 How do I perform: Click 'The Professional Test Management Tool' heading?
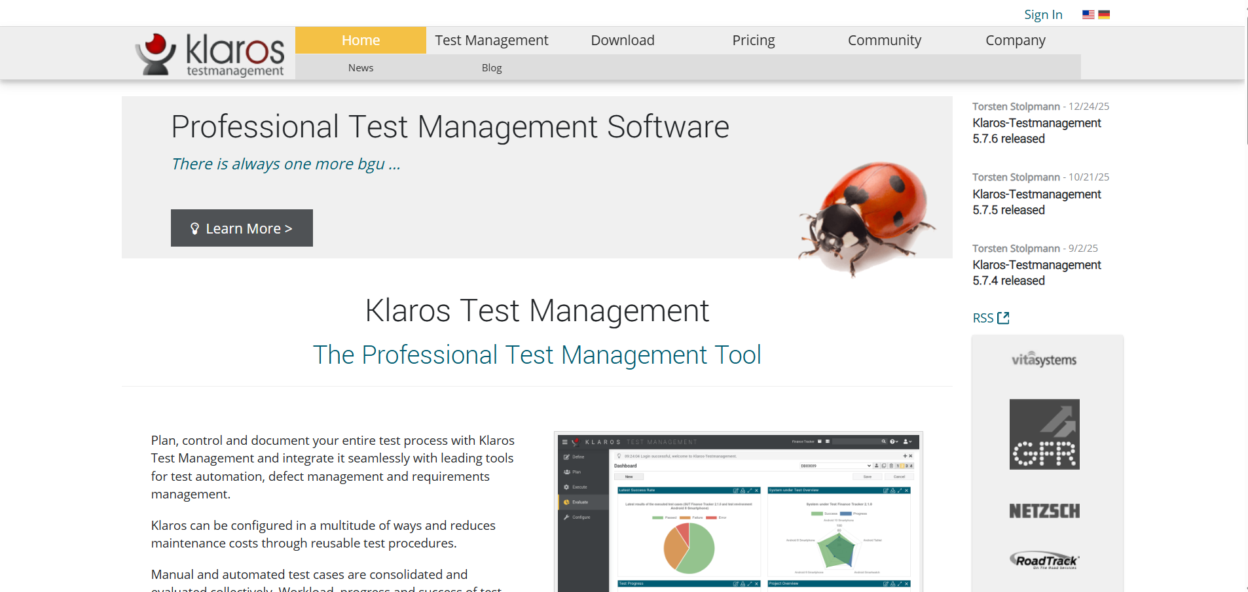click(537, 355)
